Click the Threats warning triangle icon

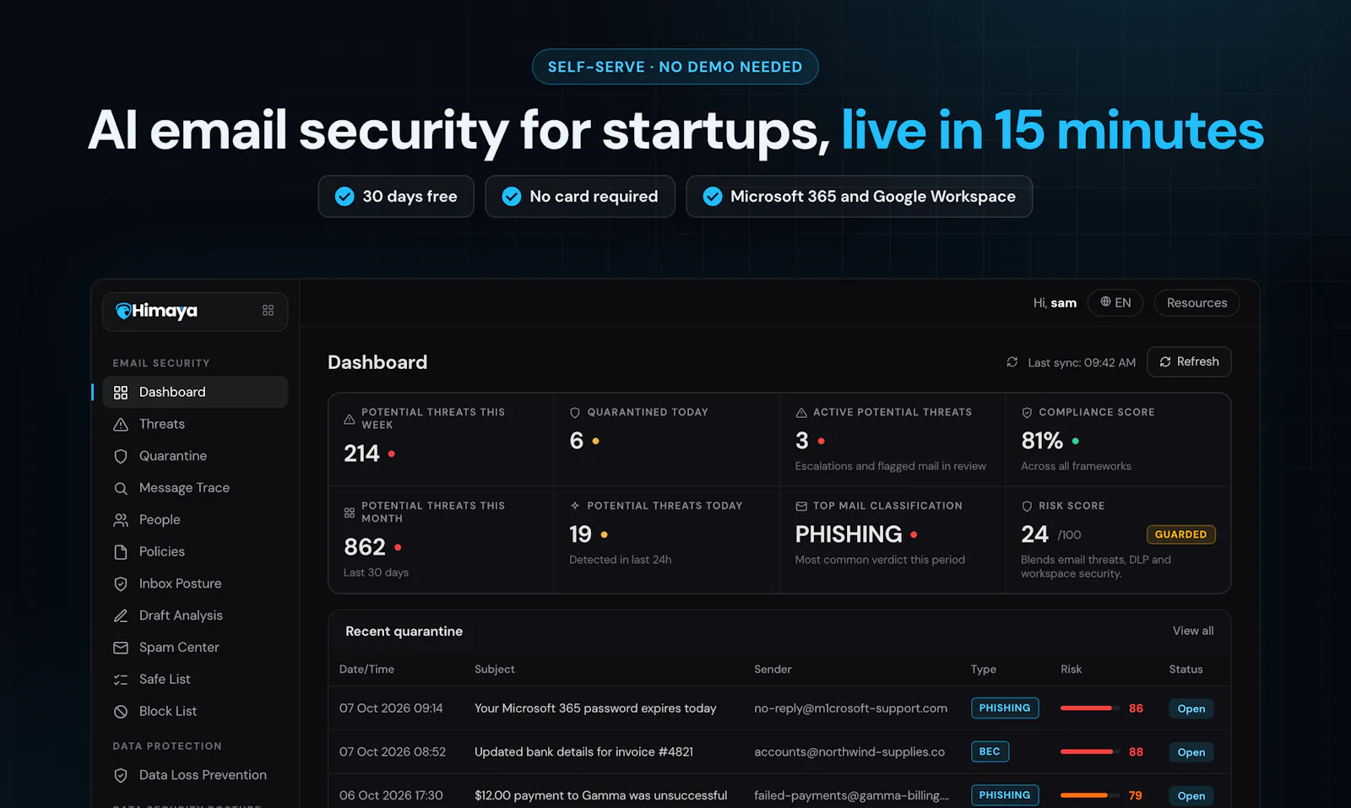[x=121, y=425]
